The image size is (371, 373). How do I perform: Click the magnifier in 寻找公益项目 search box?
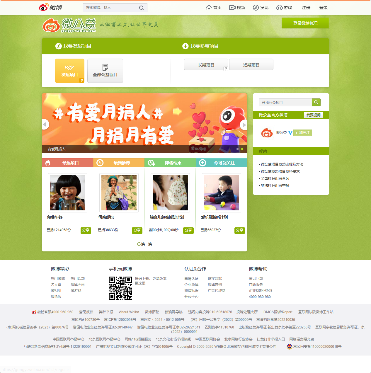[x=316, y=102]
